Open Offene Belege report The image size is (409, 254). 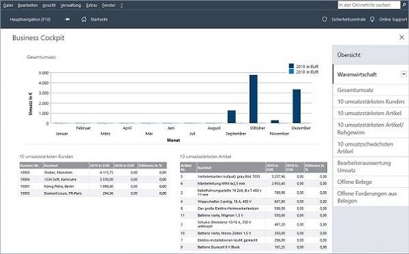371,182
